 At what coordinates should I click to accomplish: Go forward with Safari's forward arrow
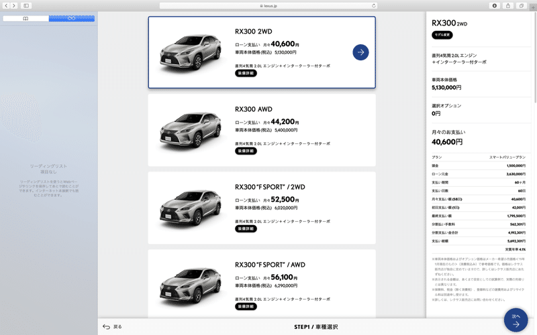click(x=14, y=5)
